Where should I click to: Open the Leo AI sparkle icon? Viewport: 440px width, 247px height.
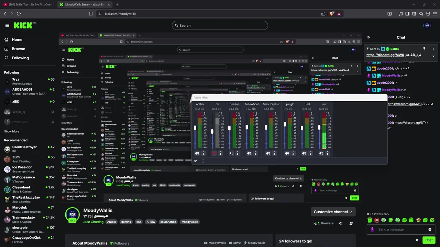[x=421, y=14]
